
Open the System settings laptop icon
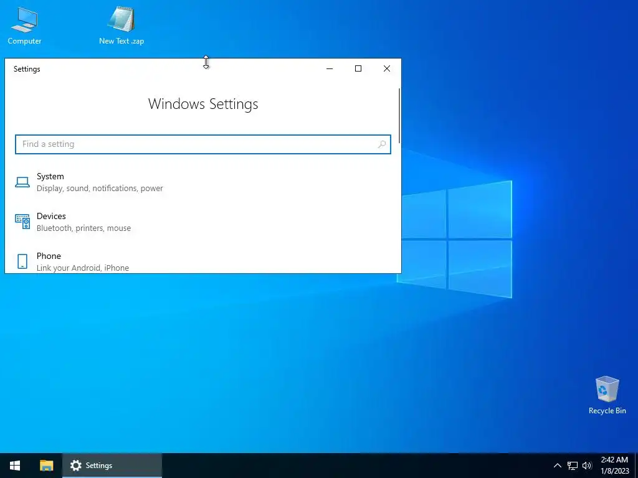[22, 182]
